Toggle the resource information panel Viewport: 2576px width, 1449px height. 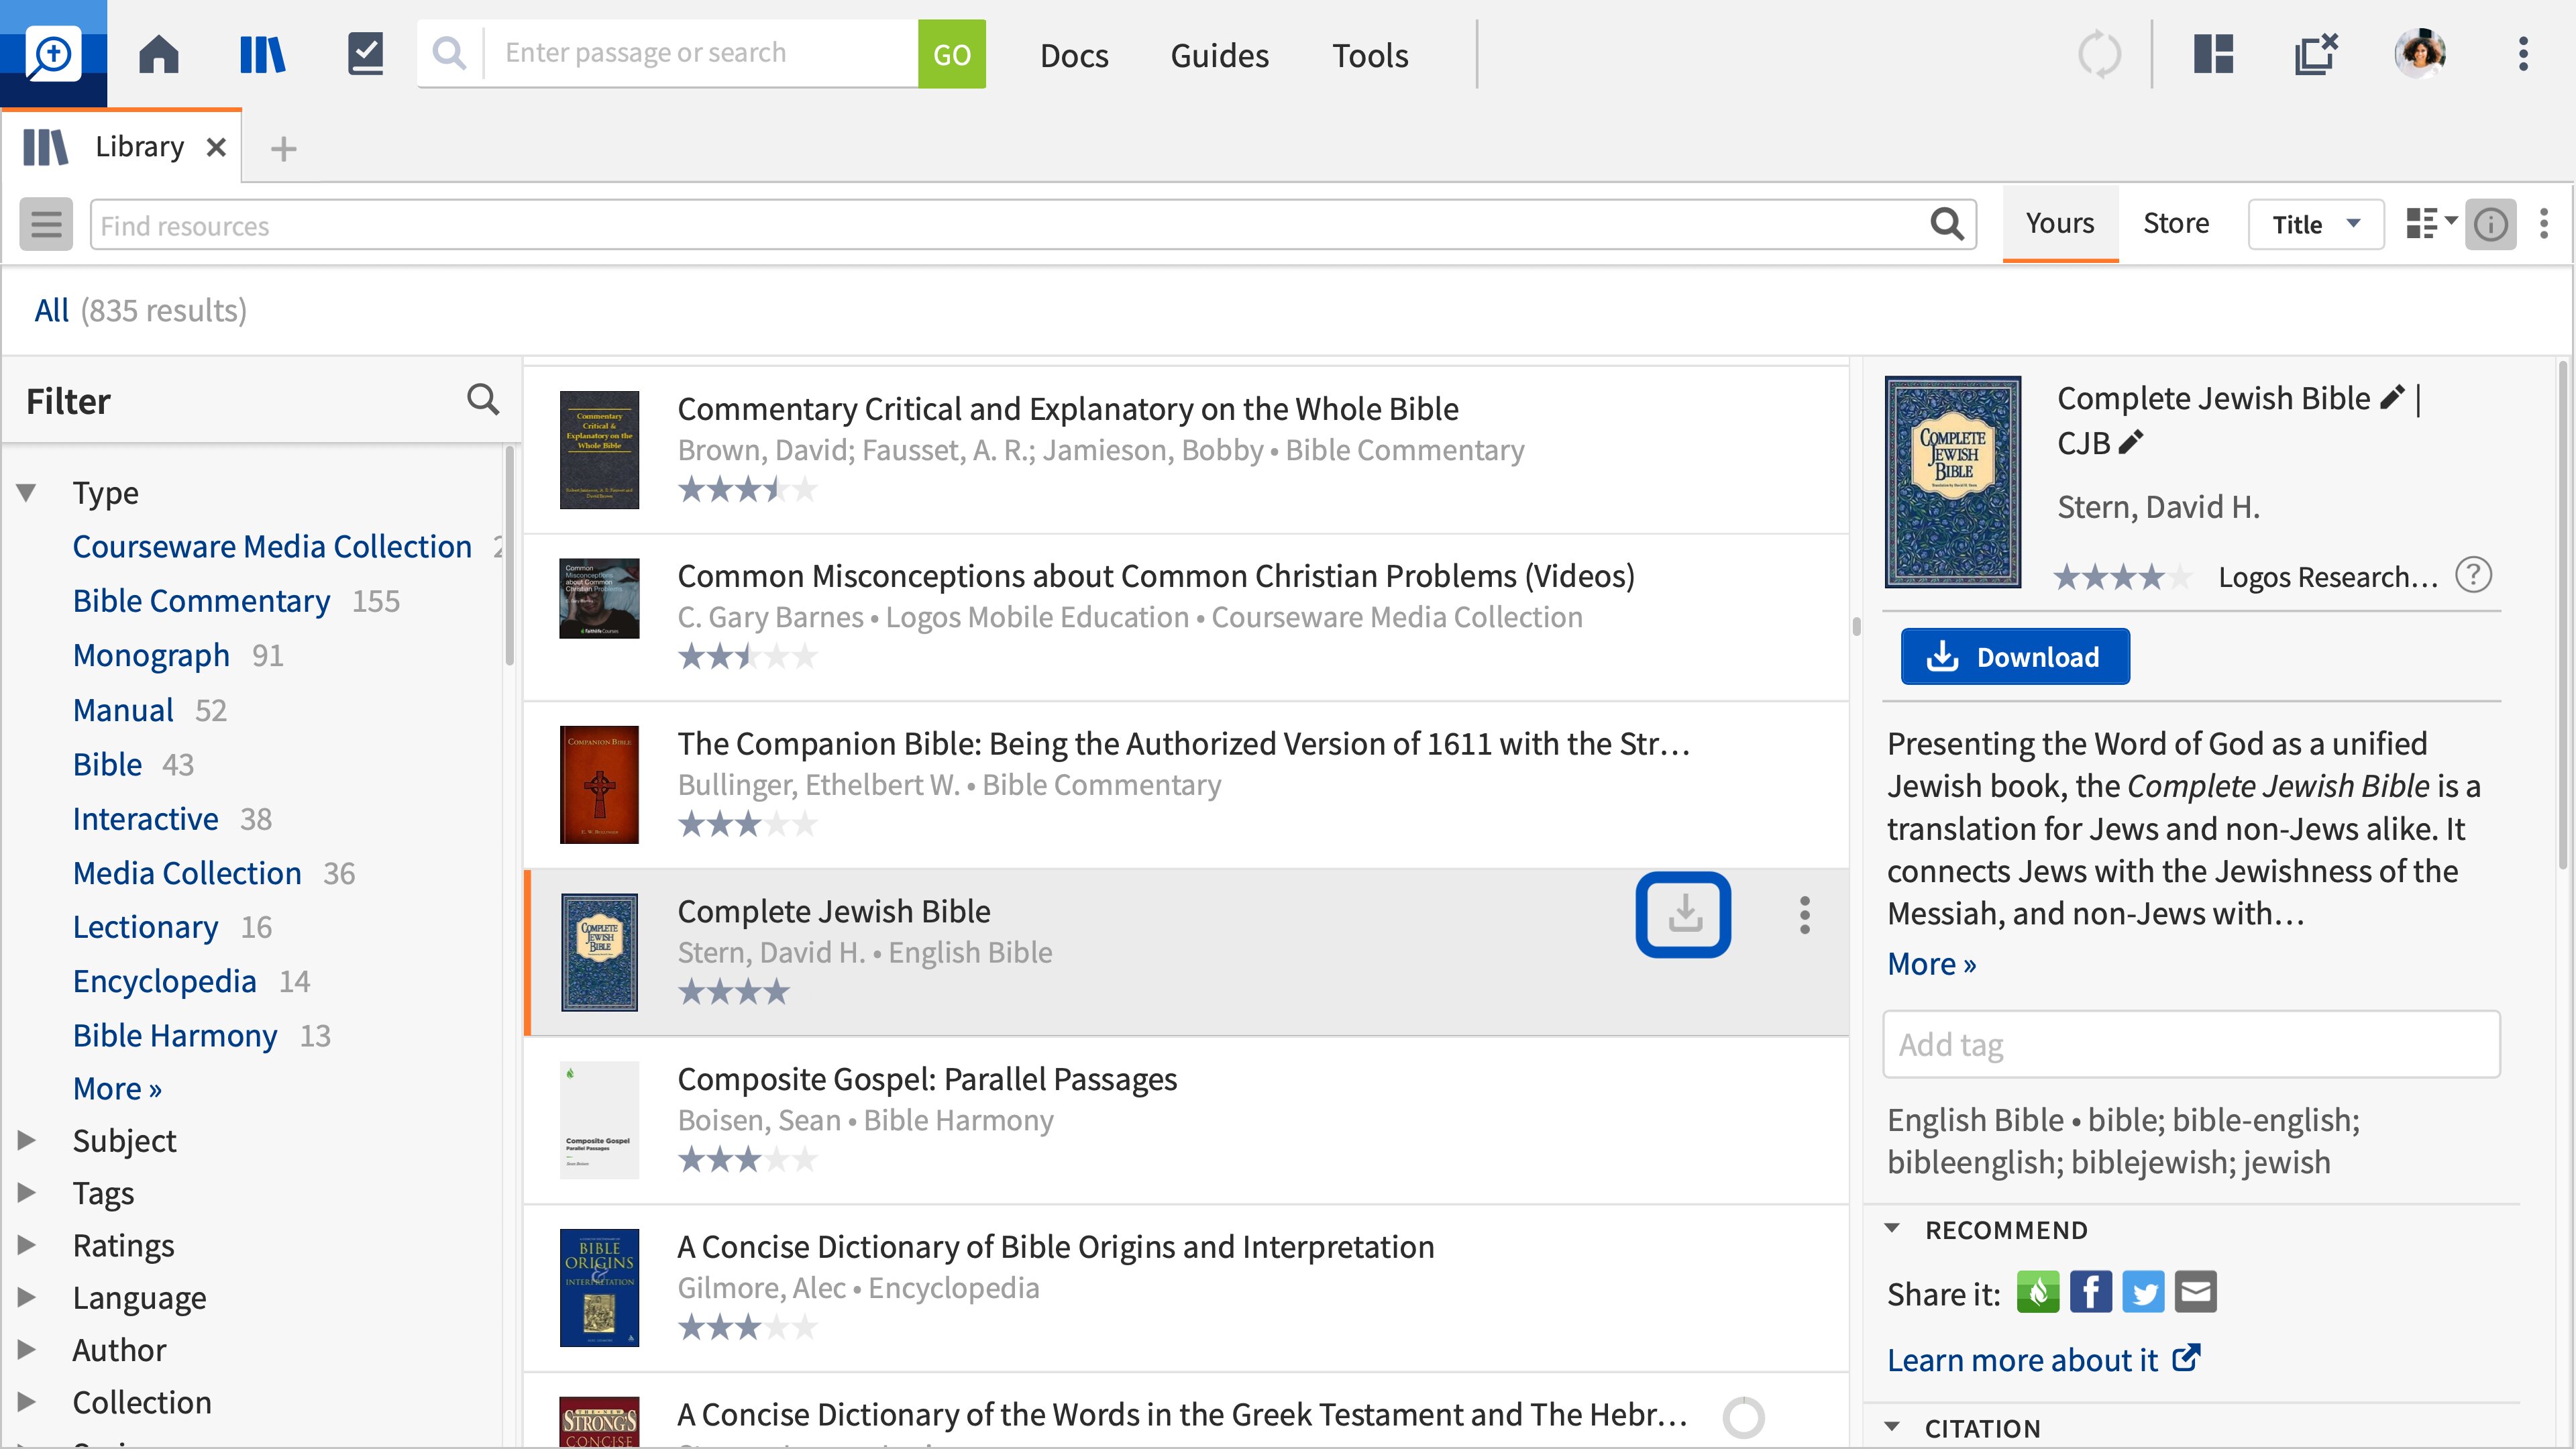click(2491, 224)
